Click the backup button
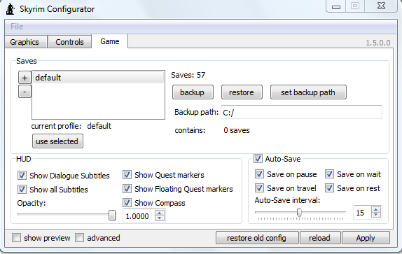402x254 pixels. pos(193,92)
